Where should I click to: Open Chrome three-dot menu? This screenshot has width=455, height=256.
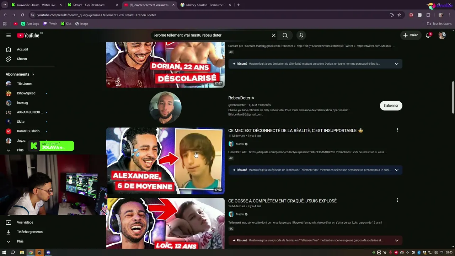[x=450, y=15]
